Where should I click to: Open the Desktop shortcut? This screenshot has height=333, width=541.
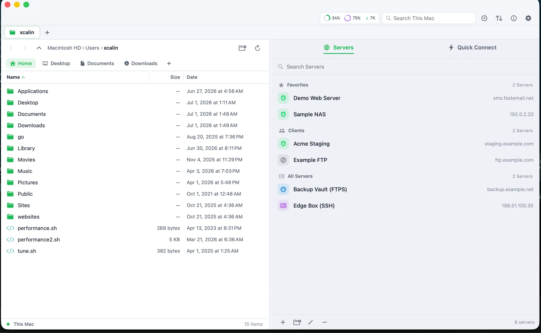(56, 63)
